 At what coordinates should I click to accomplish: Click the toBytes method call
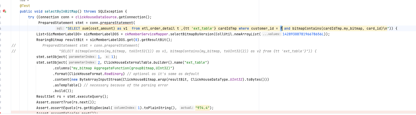pyautogui.click(x=255, y=79)
